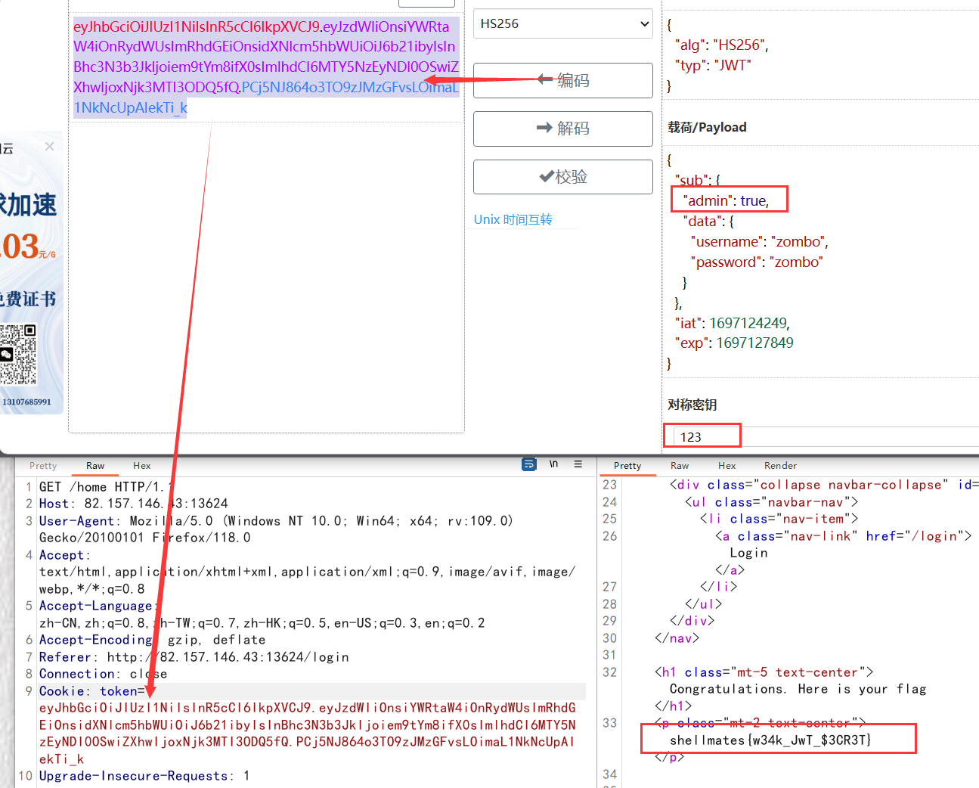
Task: Click the QR code in the ad banner
Action: point(17,355)
